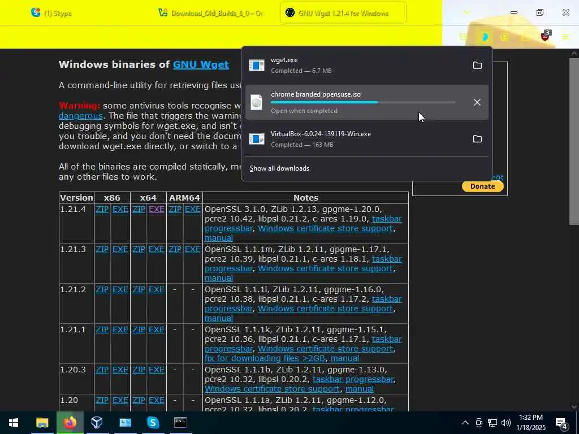Open 'fix for downloading files >2GB' link
This screenshot has width=579, height=434.
(265, 358)
